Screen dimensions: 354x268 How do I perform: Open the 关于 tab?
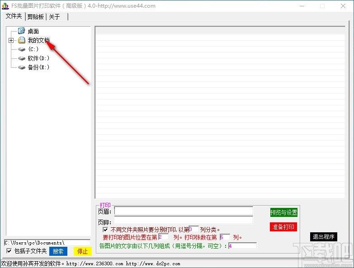(55, 17)
